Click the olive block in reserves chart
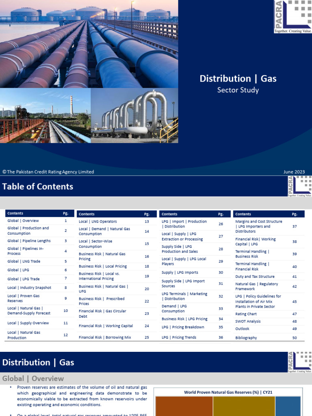 tap(244, 406)
